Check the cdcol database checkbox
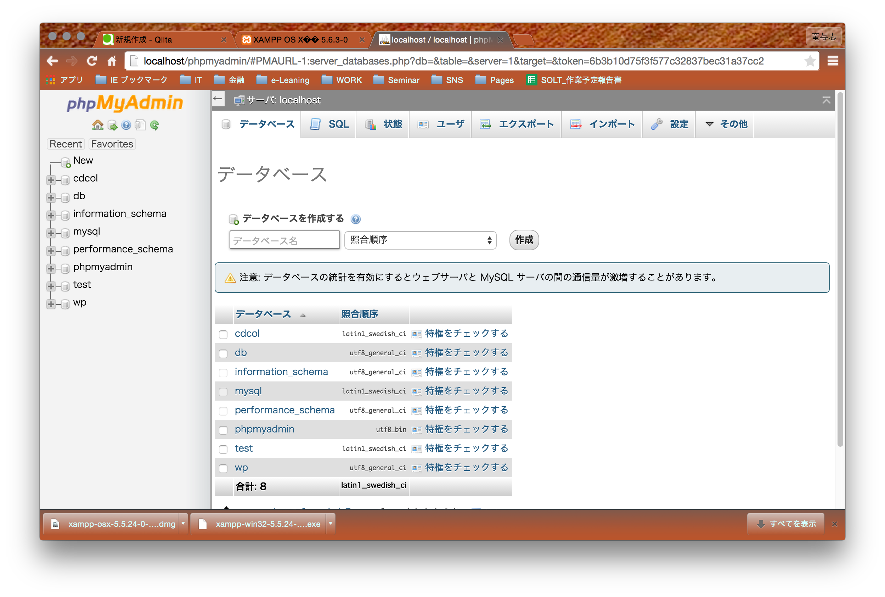 click(223, 334)
